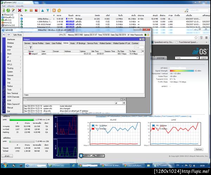
Task: Pause torrent with orange pause icon
Action: tap(31, 10)
